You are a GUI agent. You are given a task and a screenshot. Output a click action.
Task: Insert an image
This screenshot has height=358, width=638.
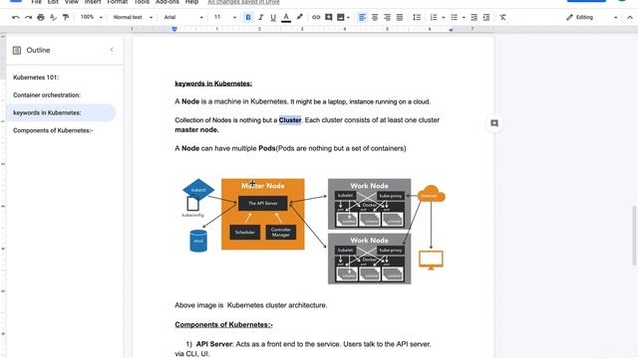341,18
